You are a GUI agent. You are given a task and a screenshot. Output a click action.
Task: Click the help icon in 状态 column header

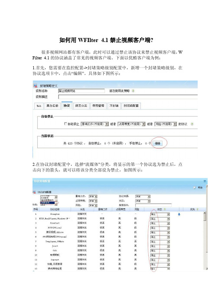(x=165, y=210)
